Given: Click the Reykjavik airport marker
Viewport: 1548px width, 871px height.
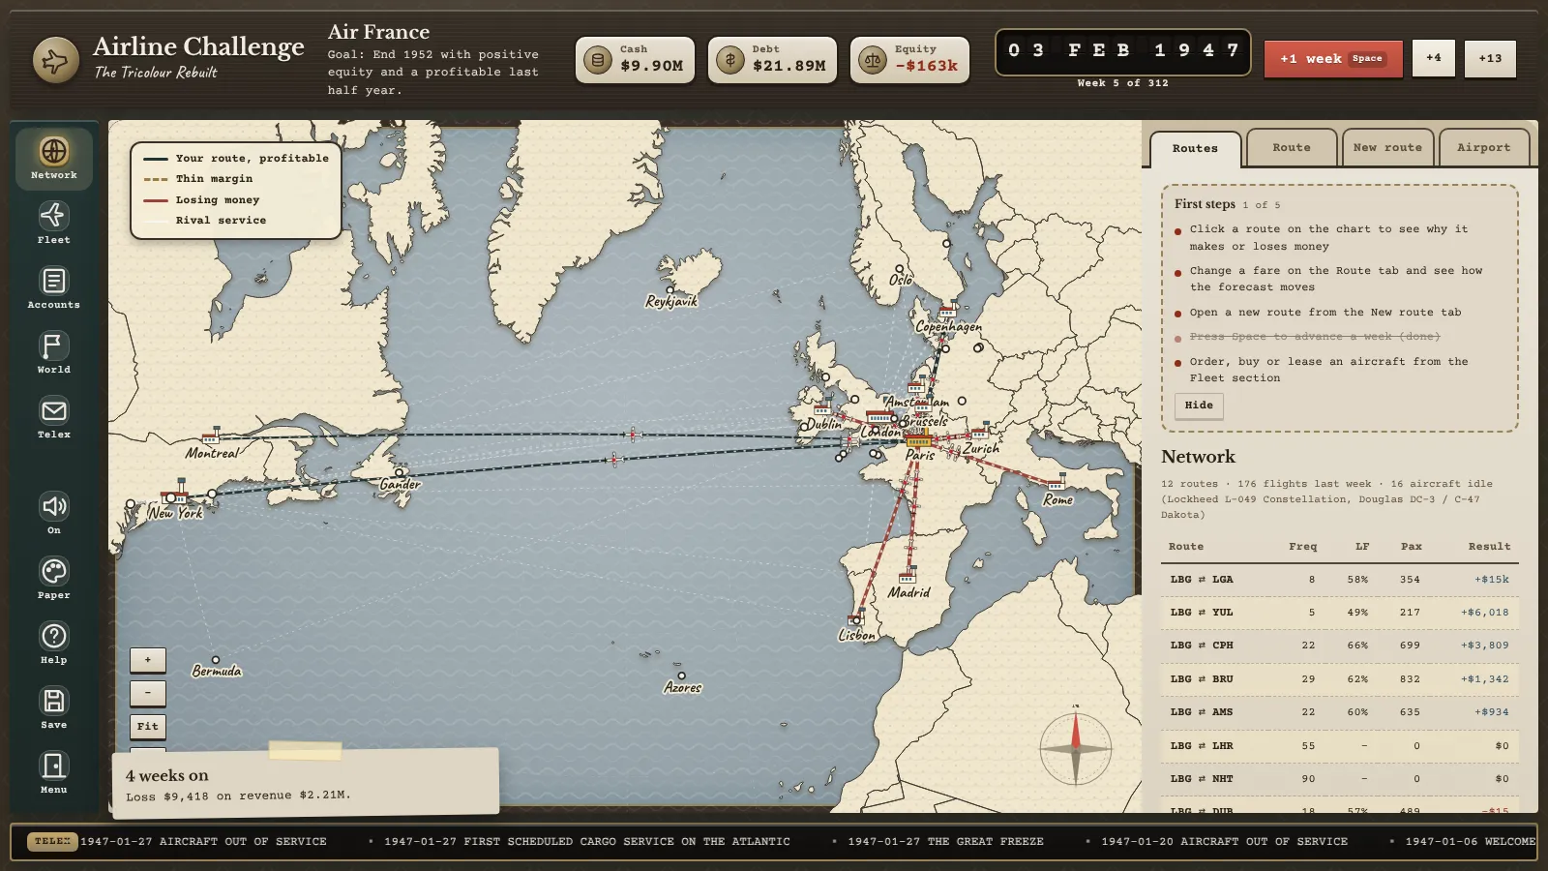Looking at the screenshot, I should click(x=670, y=289).
